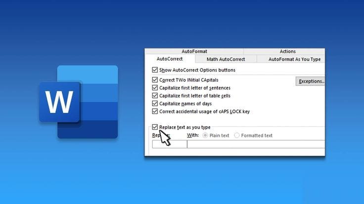Image resolution: width=364 pixels, height=204 pixels.
Task: Uncheck Correct TWo INitial CApitals
Action: coord(155,80)
